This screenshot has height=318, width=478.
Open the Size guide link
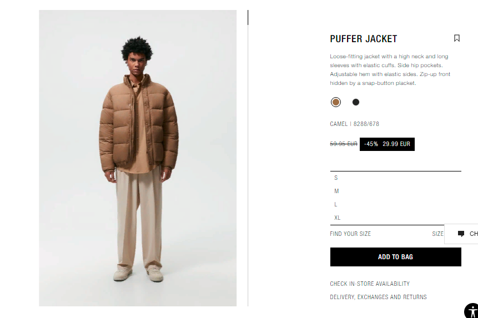tap(438, 234)
